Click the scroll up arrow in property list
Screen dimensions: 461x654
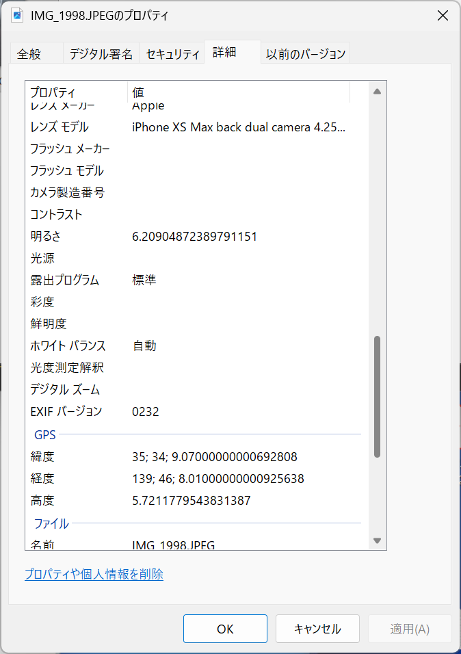[376, 91]
